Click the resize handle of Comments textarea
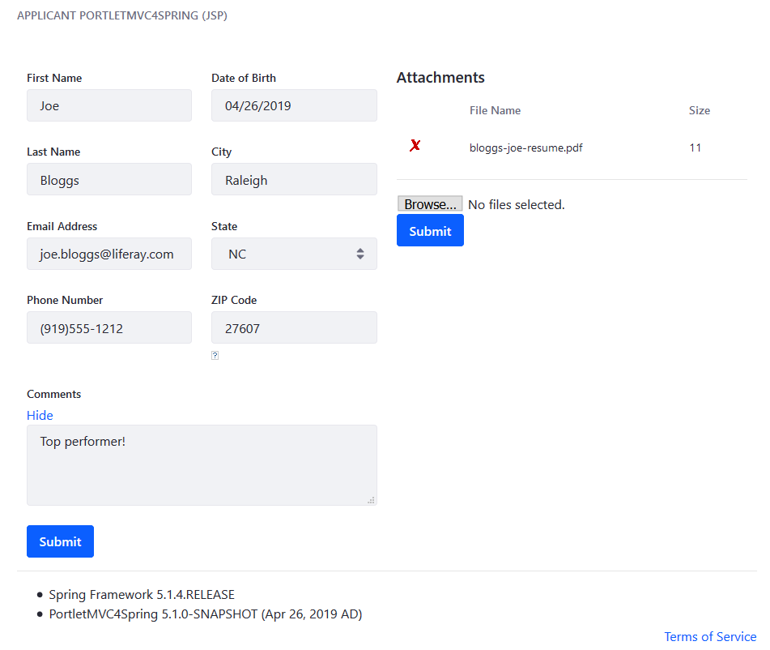This screenshot has width=770, height=650. pyautogui.click(x=372, y=500)
